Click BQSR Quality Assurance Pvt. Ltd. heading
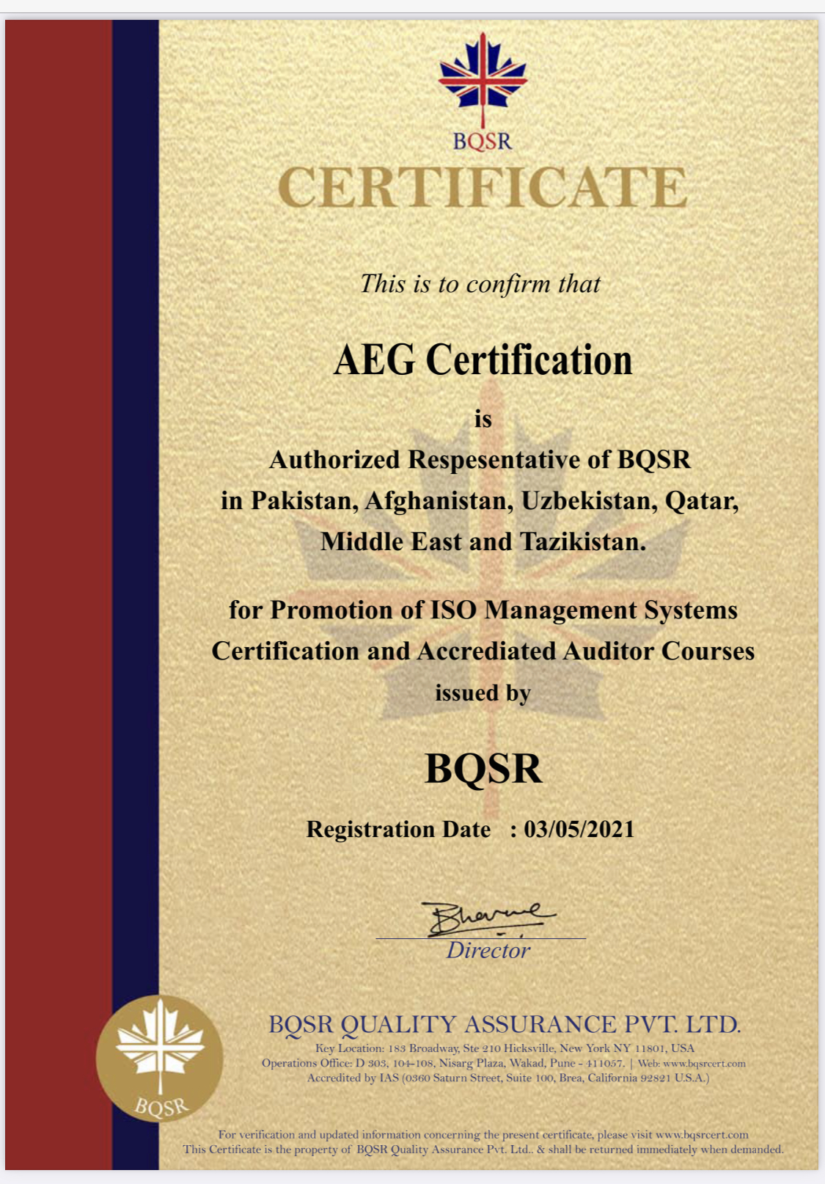 [505, 1024]
